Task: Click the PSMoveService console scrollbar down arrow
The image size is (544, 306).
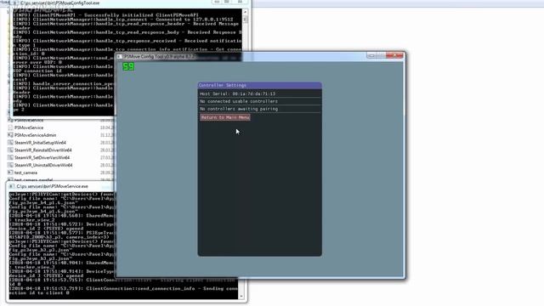Action: tap(241, 297)
